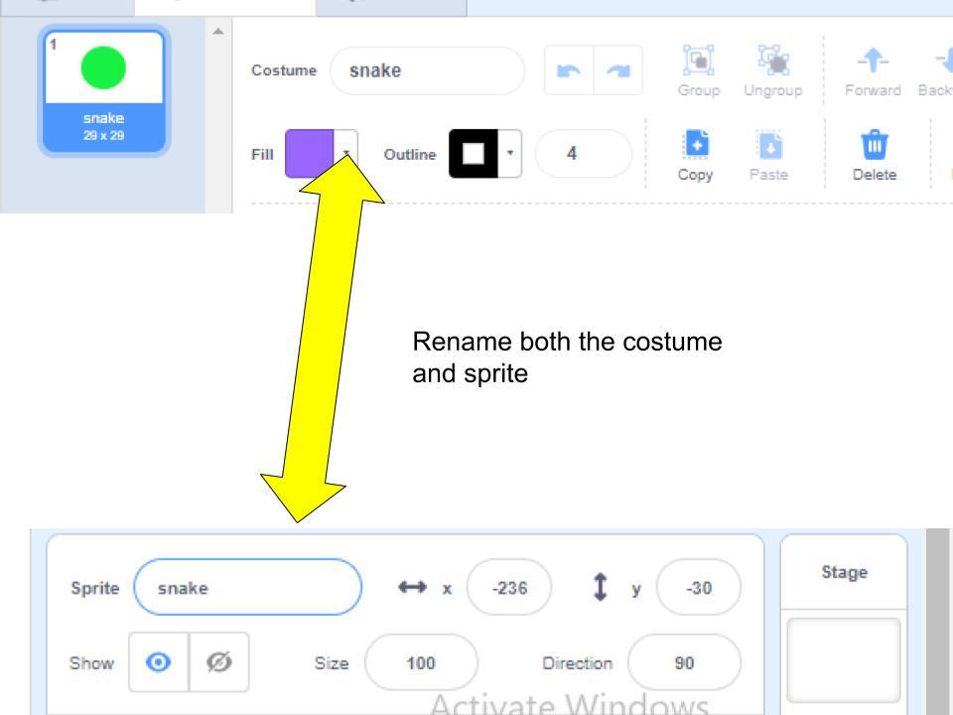Set the x position field showing -236
The height and width of the screenshot is (715, 953).
pos(509,587)
